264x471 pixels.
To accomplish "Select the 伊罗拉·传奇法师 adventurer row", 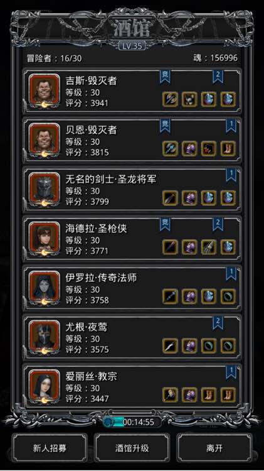I will (x=132, y=288).
